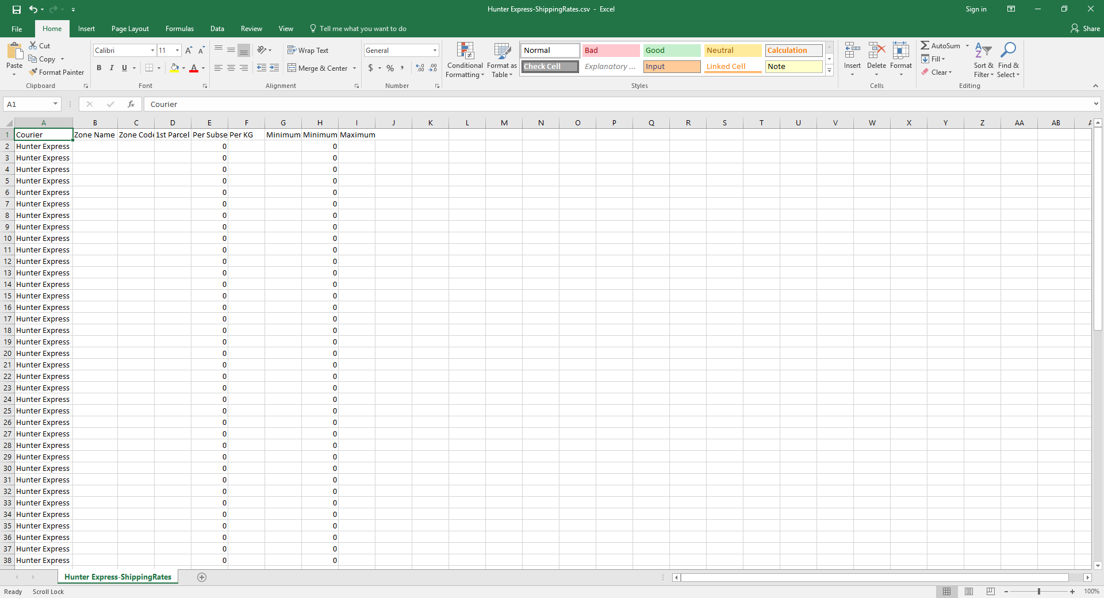Switch to the Insert tab
This screenshot has height=598, width=1104.
86,29
